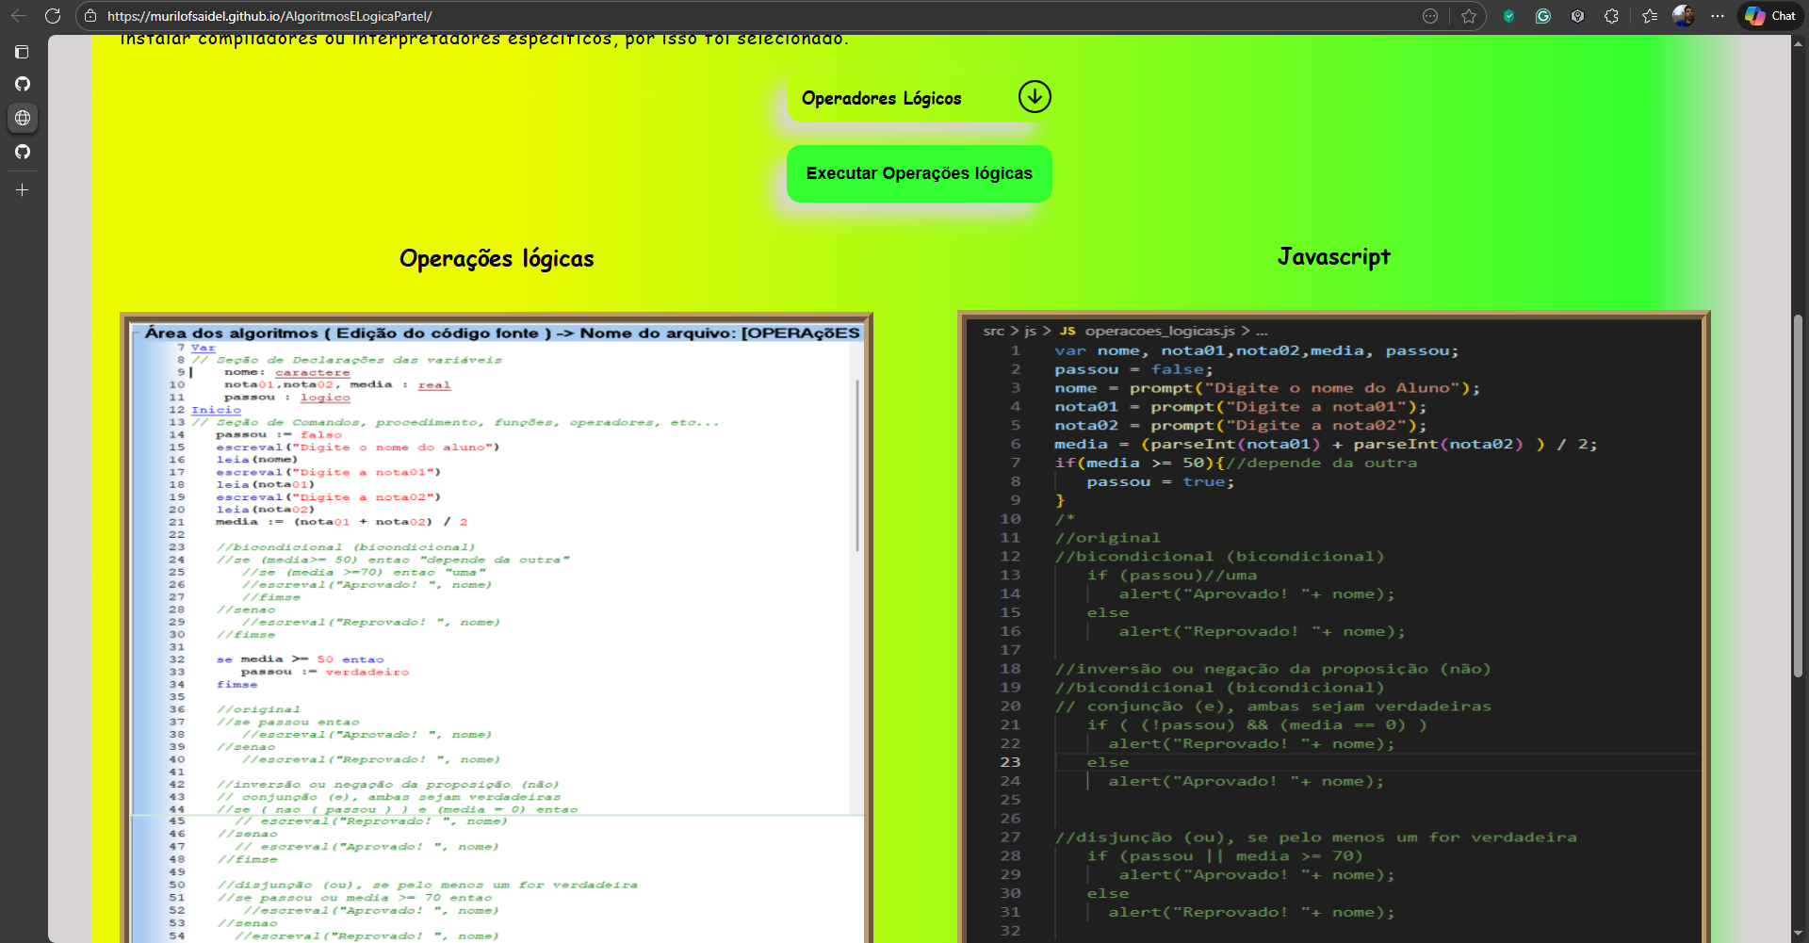Open the Grammarly extension
The image size is (1809, 943).
coord(1543,16)
